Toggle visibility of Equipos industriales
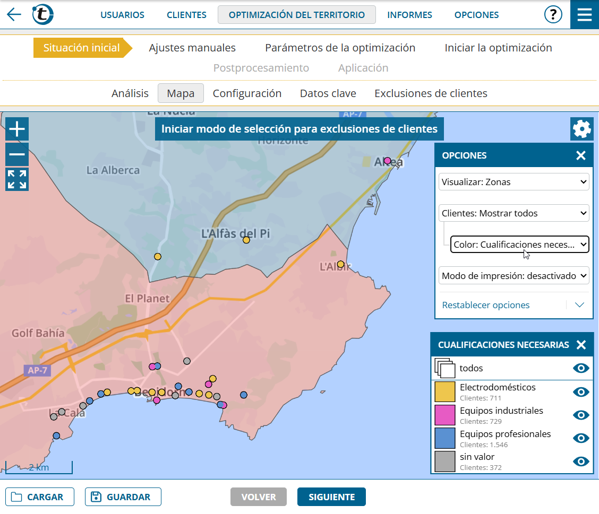This screenshot has height=514, width=599. pos(581,415)
